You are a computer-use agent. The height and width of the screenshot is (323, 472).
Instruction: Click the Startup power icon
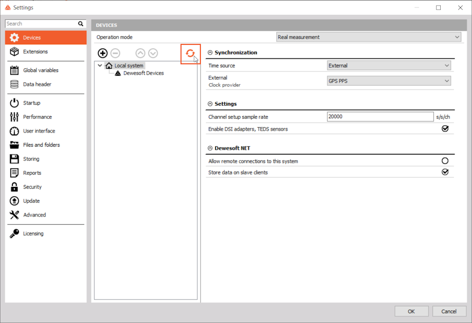tap(14, 103)
